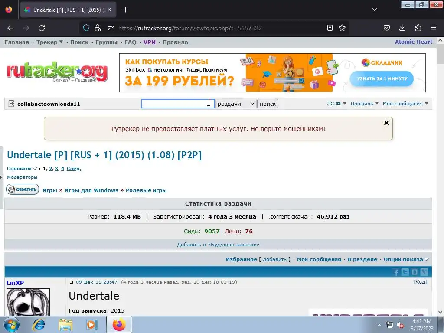Share the post via LiveJournal pencil icon
Image resolution: width=444 pixels, height=333 pixels.
pyautogui.click(x=424, y=272)
